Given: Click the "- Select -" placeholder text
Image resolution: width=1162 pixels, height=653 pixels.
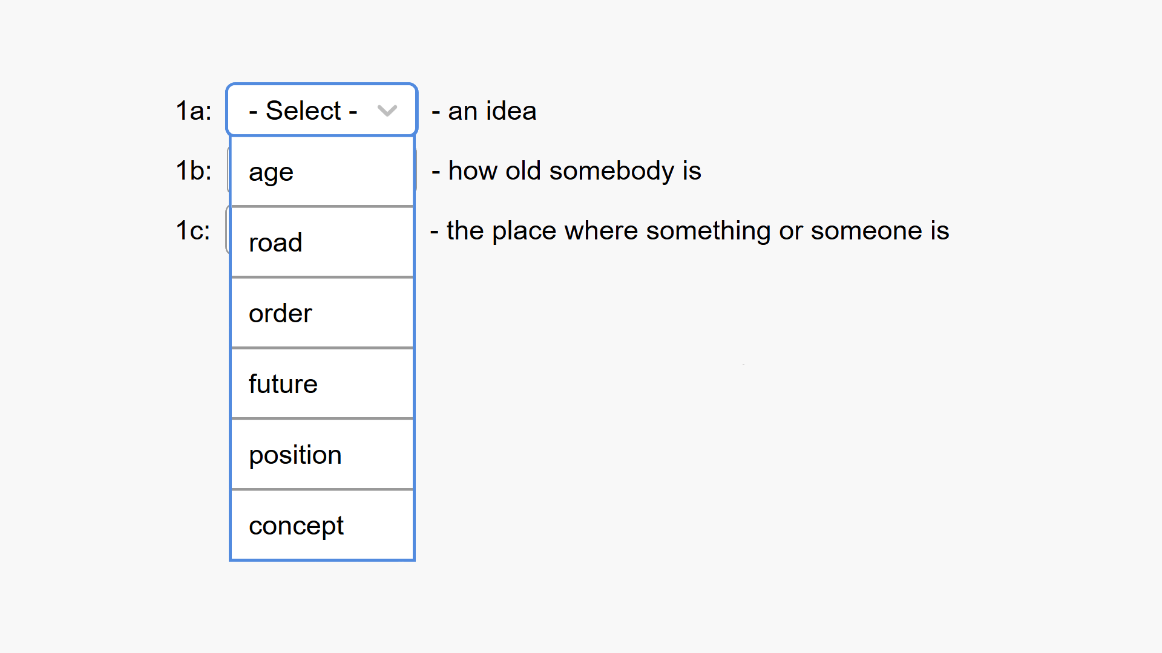Looking at the screenshot, I should click(x=303, y=111).
